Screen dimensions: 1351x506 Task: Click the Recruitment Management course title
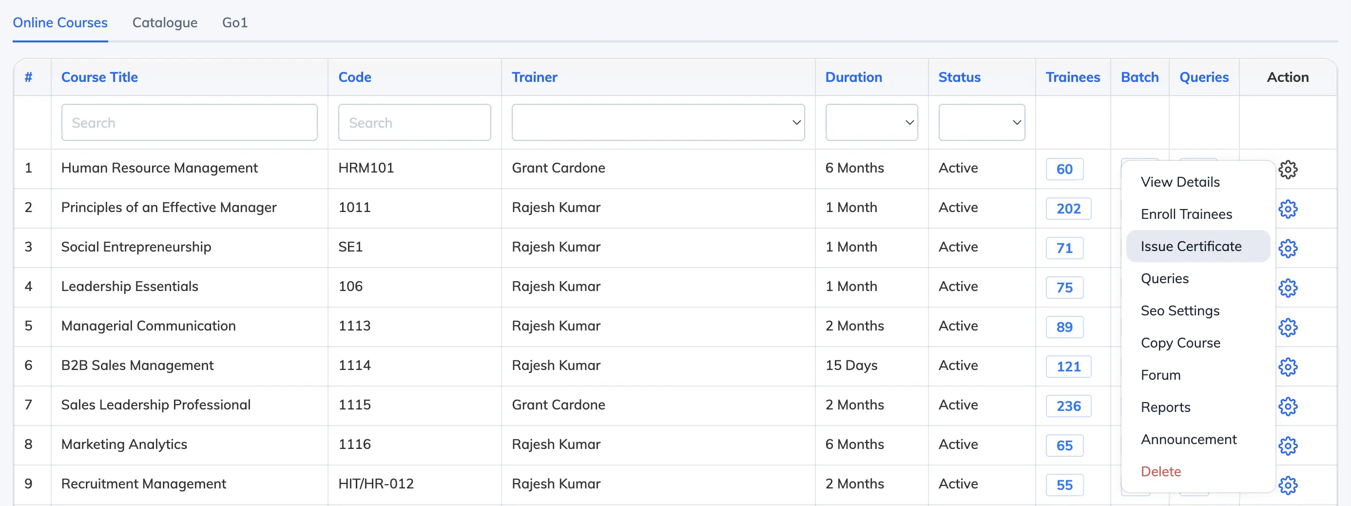click(x=143, y=484)
